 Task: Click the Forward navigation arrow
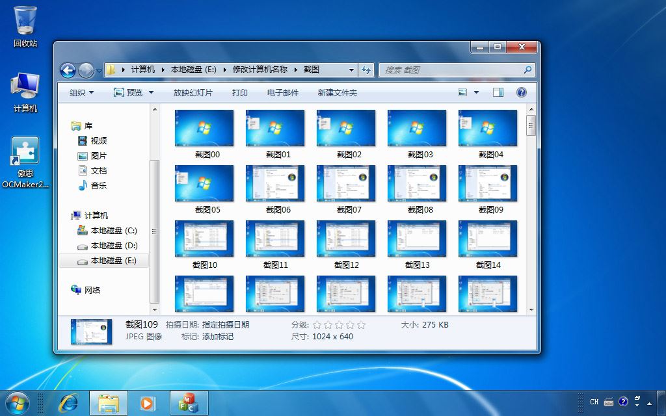point(87,70)
